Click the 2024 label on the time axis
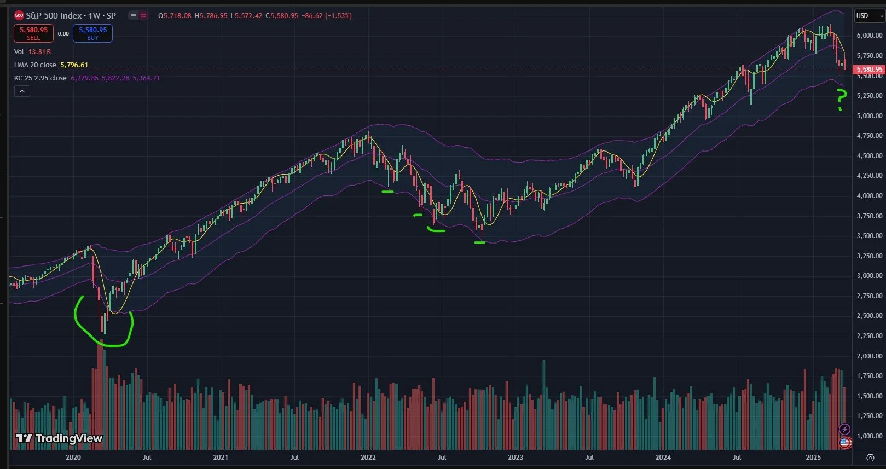This screenshot has width=886, height=469. click(x=663, y=457)
